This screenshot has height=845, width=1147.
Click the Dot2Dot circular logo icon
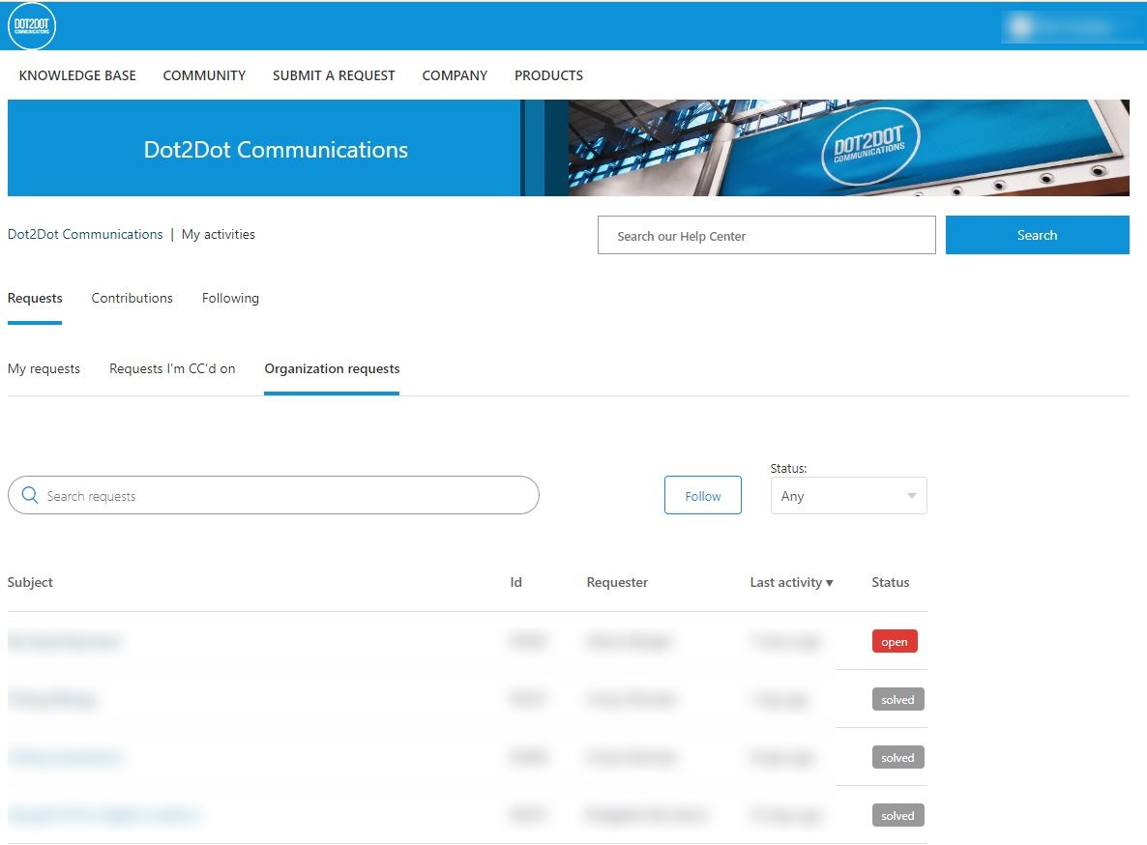point(32,25)
